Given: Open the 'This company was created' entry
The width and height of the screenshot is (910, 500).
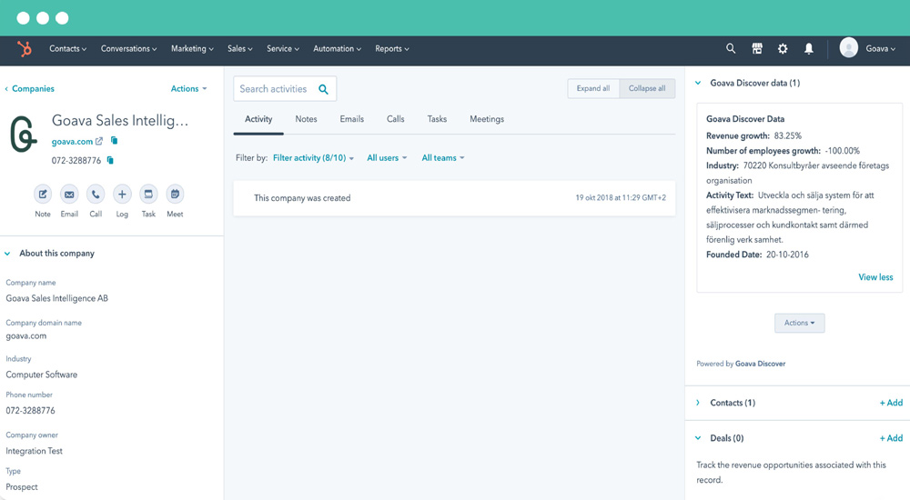Looking at the screenshot, I should (454, 198).
